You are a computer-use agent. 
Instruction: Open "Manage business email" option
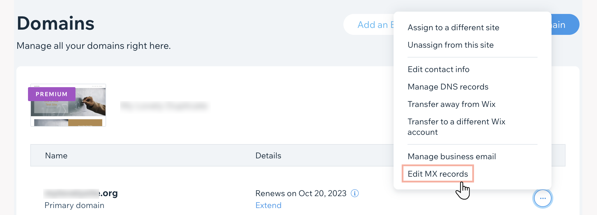pyautogui.click(x=452, y=157)
